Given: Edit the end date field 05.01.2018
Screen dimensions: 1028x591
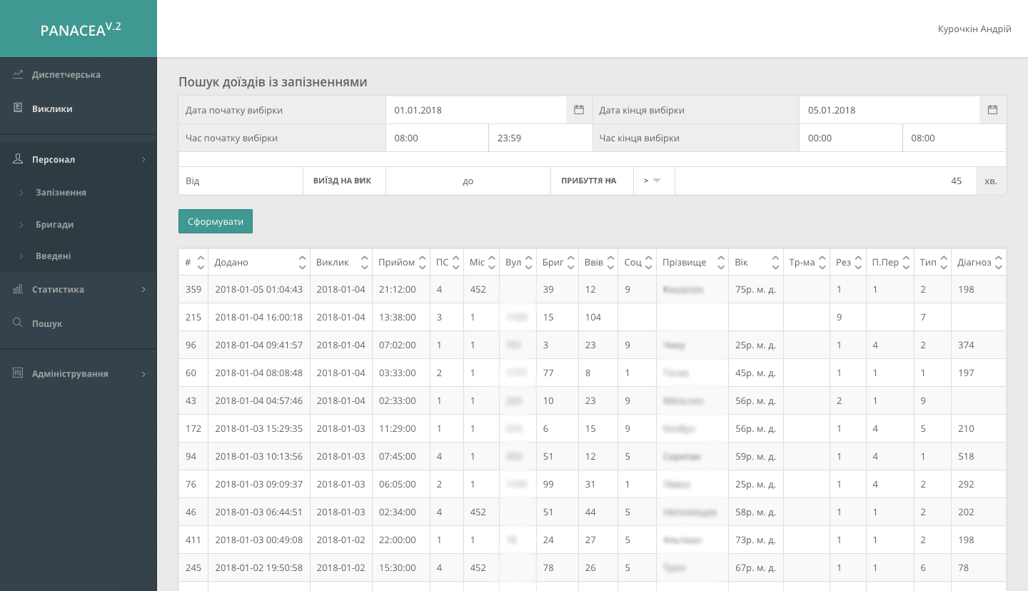Looking at the screenshot, I should coord(890,110).
